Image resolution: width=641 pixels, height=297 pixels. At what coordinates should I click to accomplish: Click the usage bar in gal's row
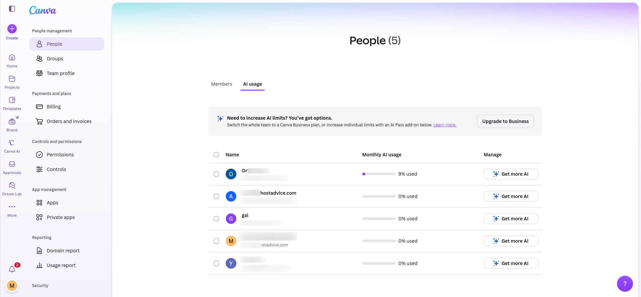tap(379, 219)
